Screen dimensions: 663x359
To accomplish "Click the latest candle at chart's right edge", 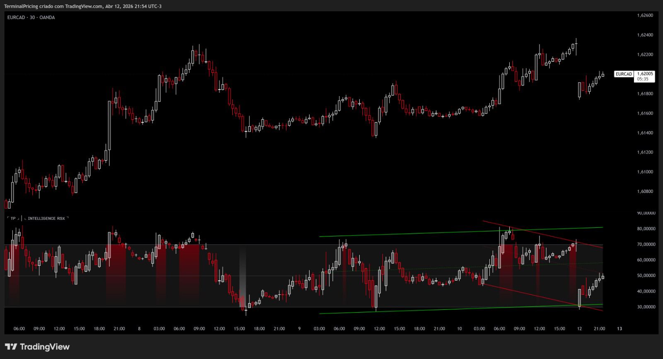I will pos(603,75).
